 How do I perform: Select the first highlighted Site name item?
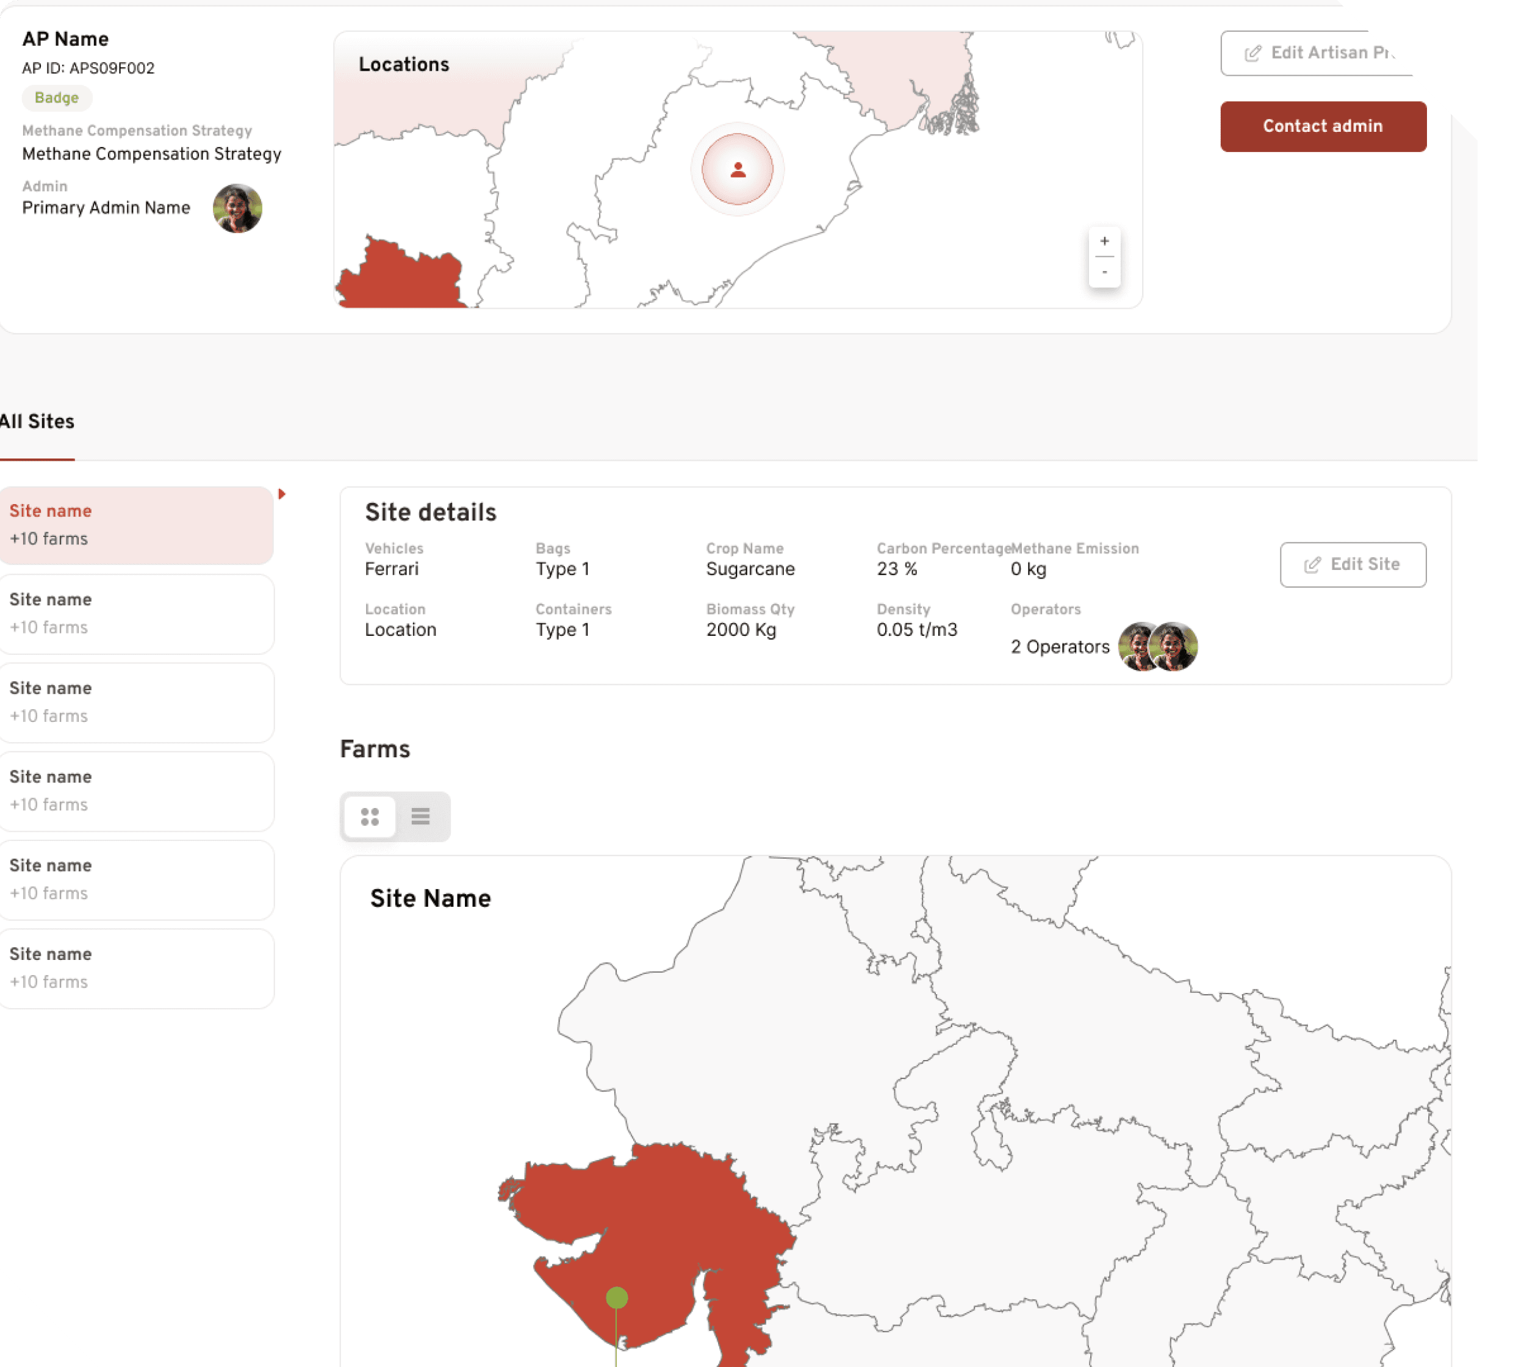pyautogui.click(x=136, y=525)
